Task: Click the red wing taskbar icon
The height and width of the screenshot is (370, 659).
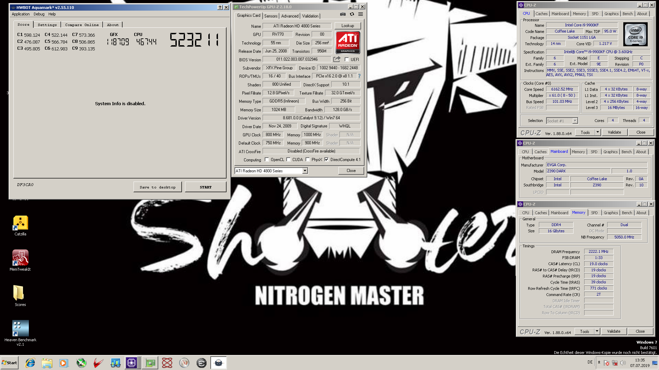Action: (x=99, y=363)
